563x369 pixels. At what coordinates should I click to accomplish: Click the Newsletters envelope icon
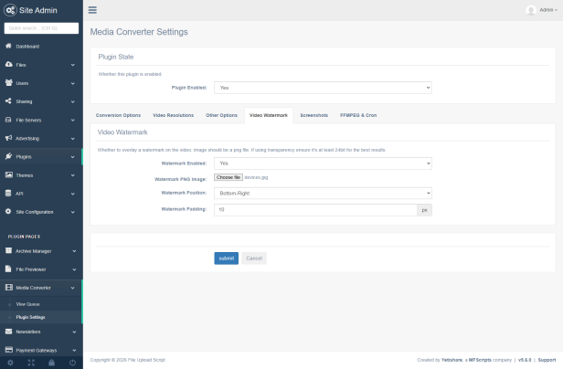click(8, 332)
